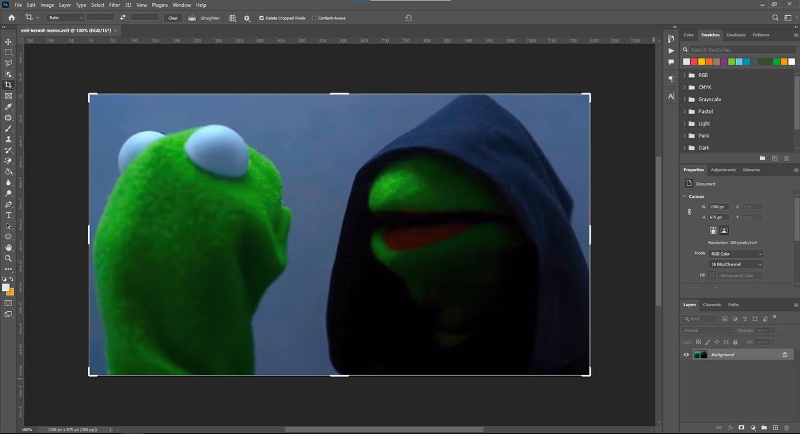The height and width of the screenshot is (434, 800).
Task: Expand the Pastel swatch group
Action: 685,111
